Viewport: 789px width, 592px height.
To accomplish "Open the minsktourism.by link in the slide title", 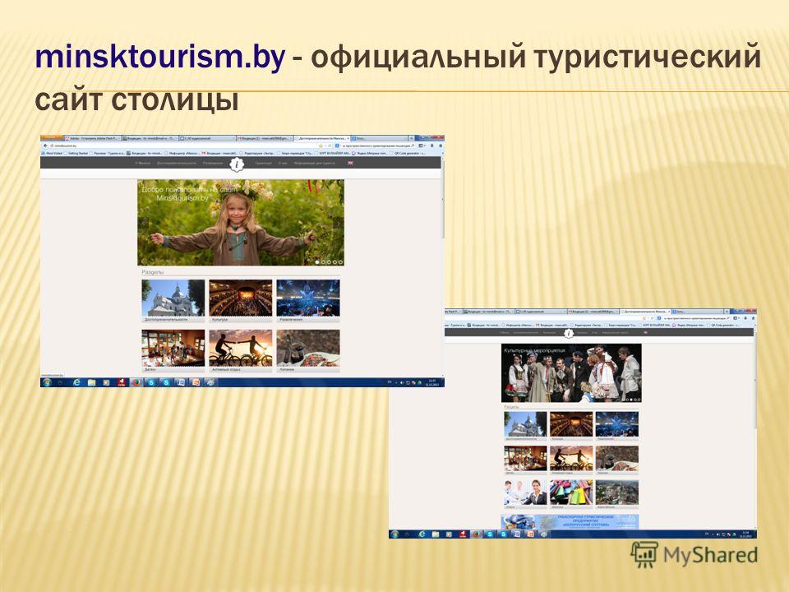I will pyautogui.click(x=160, y=58).
